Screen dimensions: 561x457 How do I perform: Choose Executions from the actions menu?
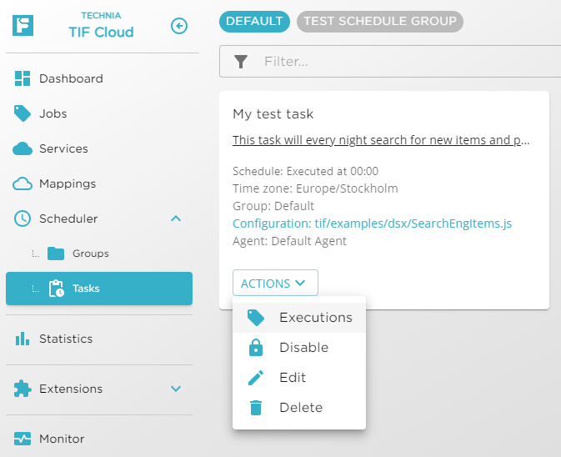pos(315,318)
